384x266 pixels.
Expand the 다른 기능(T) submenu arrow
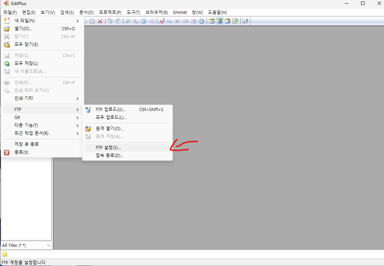click(x=77, y=125)
